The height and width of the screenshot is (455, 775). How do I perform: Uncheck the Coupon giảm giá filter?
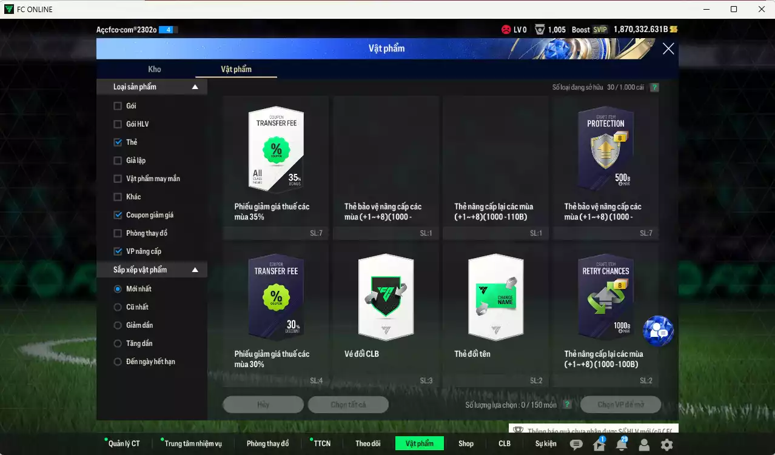tap(118, 215)
